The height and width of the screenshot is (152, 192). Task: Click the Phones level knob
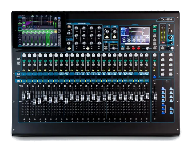171,43
